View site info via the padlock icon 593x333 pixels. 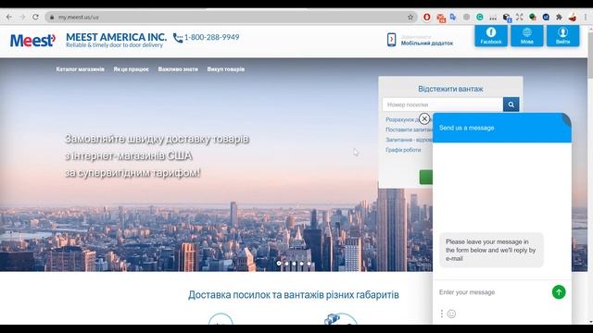tap(52, 18)
